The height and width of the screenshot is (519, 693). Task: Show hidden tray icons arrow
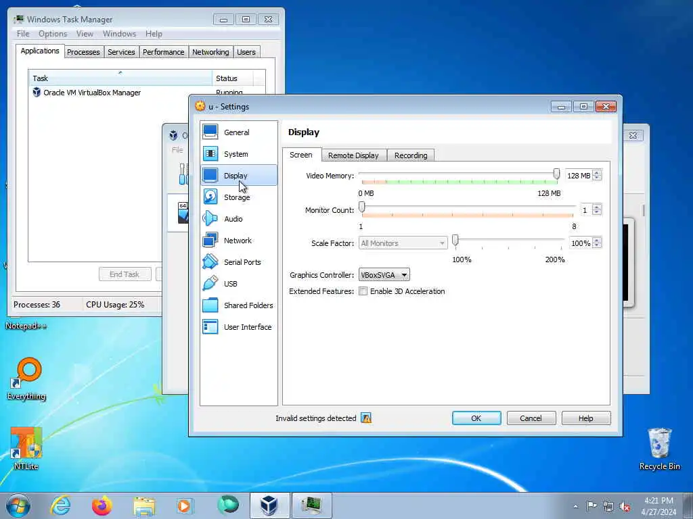(575, 507)
